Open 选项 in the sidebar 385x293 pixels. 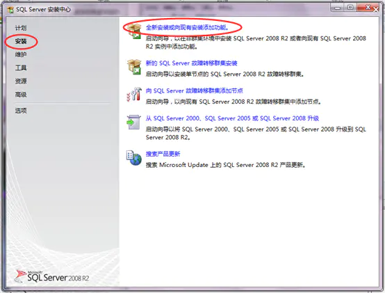pyautogui.click(x=21, y=111)
